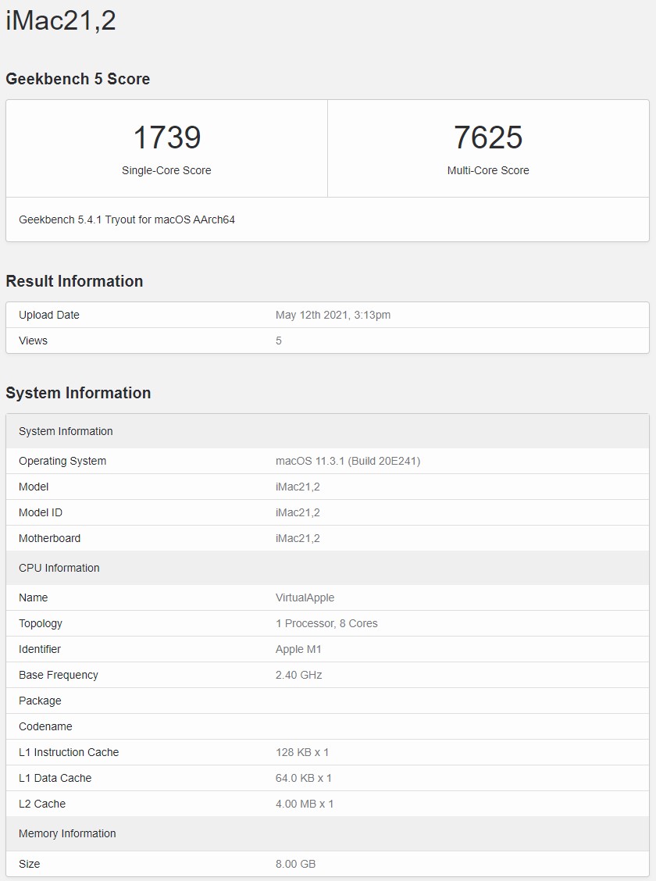Select the Operating System label
The image size is (656, 881).
pos(62,461)
